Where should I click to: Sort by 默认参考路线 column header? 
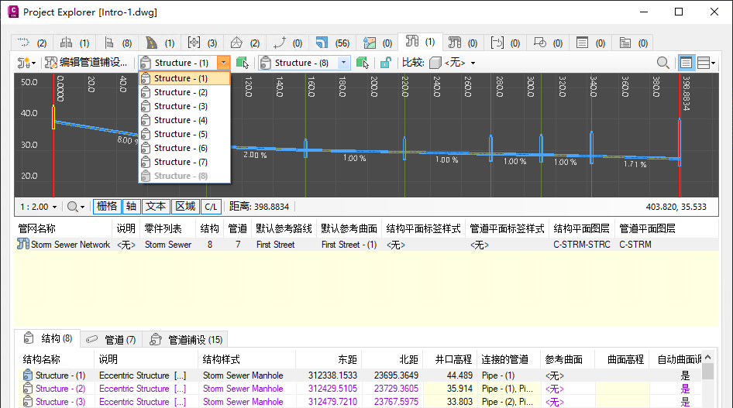coord(284,228)
